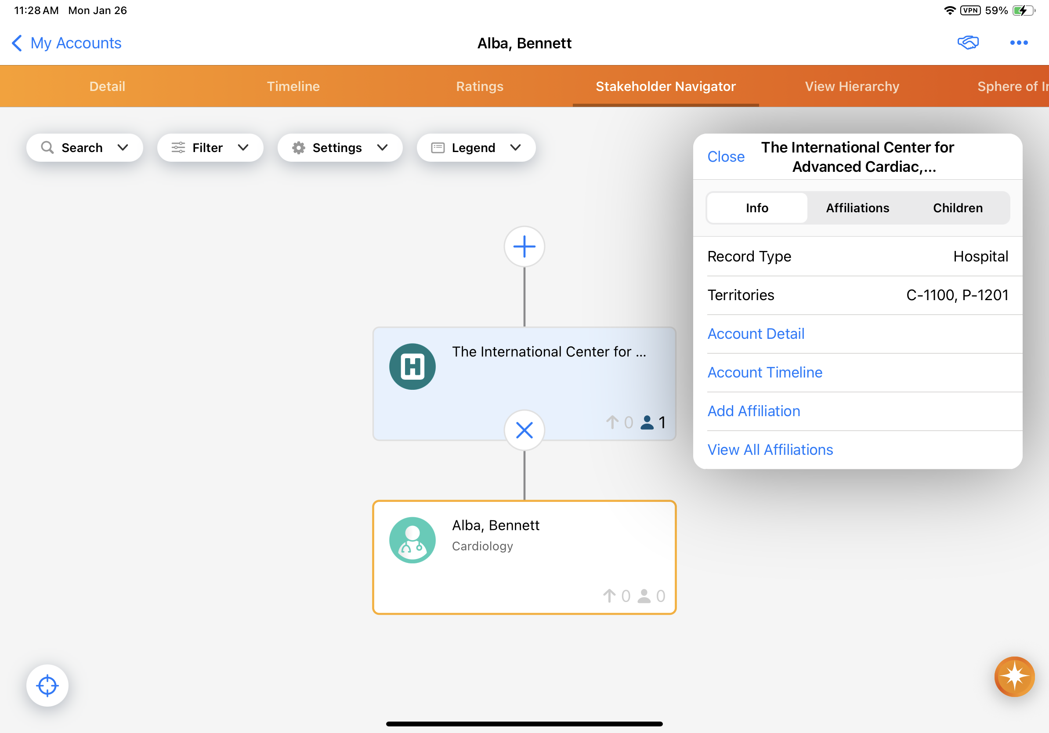
Task: Expand the Legend dropdown
Action: coord(476,148)
